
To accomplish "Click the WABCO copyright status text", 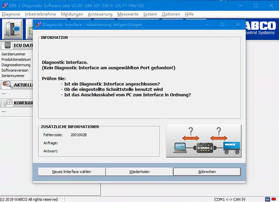I will pyautogui.click(x=29, y=199).
